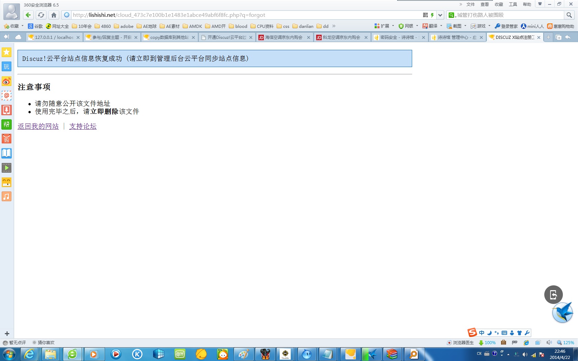Restore the last closed tab
Image resolution: width=578 pixels, height=361 pixels.
tap(568, 37)
